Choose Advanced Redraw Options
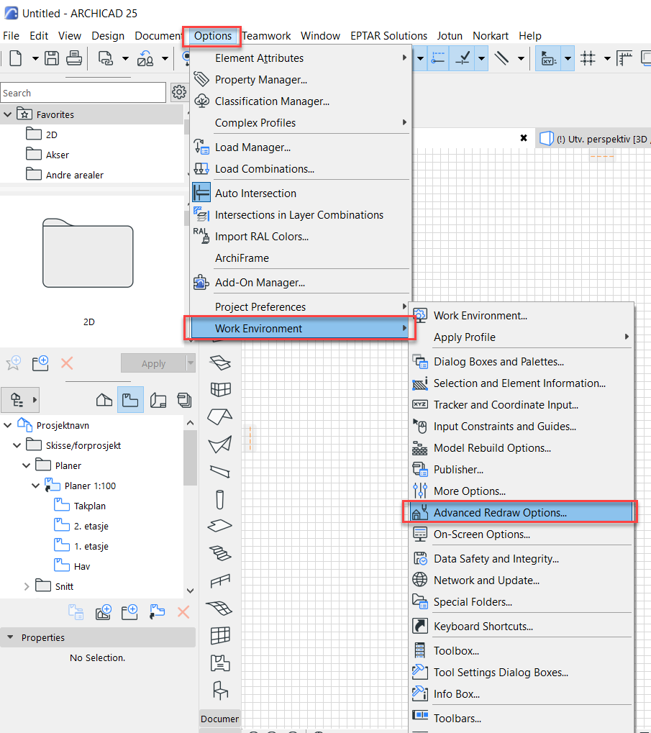Viewport: 651px width, 733px height. click(520, 512)
